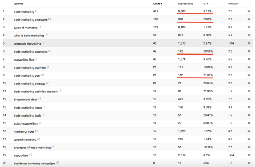Open external link icon beside 'trade marketing activities example'
This screenshot has width=255, height=167.
point(60,91)
